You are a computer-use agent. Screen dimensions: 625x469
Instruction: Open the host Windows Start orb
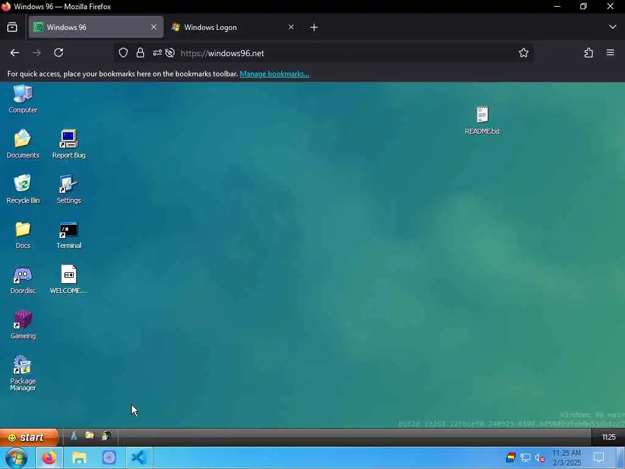tap(16, 458)
